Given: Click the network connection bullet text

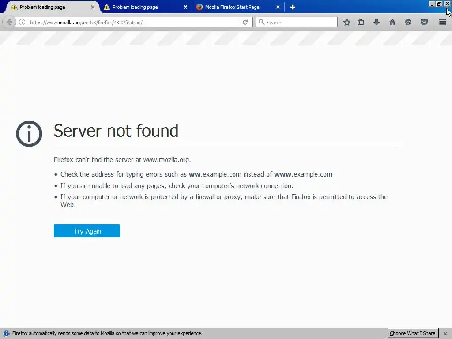Looking at the screenshot, I should tap(177, 186).
